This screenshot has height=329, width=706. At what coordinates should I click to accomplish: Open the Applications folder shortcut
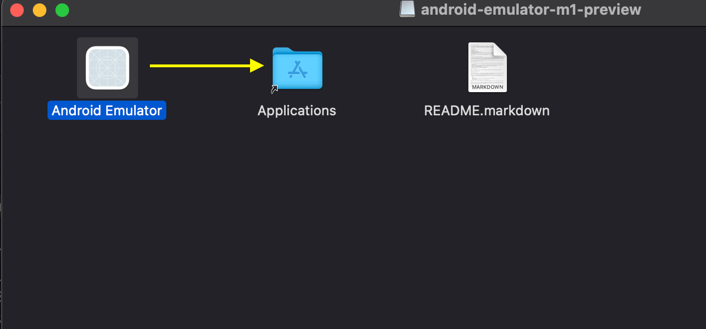297,68
